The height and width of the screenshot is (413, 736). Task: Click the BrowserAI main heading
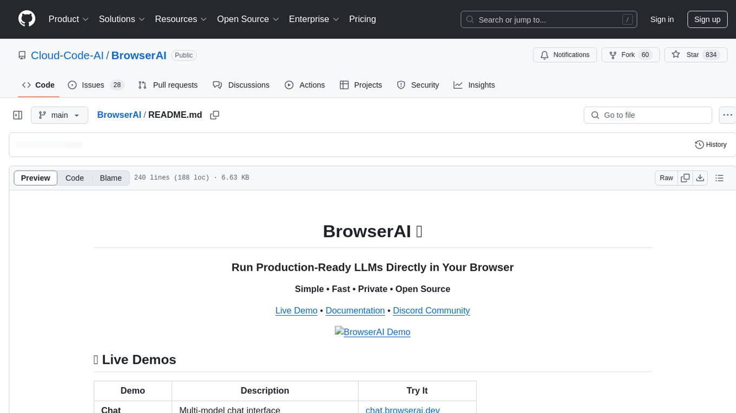372,231
